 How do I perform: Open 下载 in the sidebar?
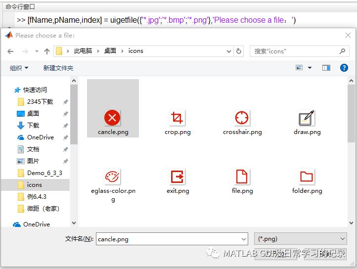point(33,125)
